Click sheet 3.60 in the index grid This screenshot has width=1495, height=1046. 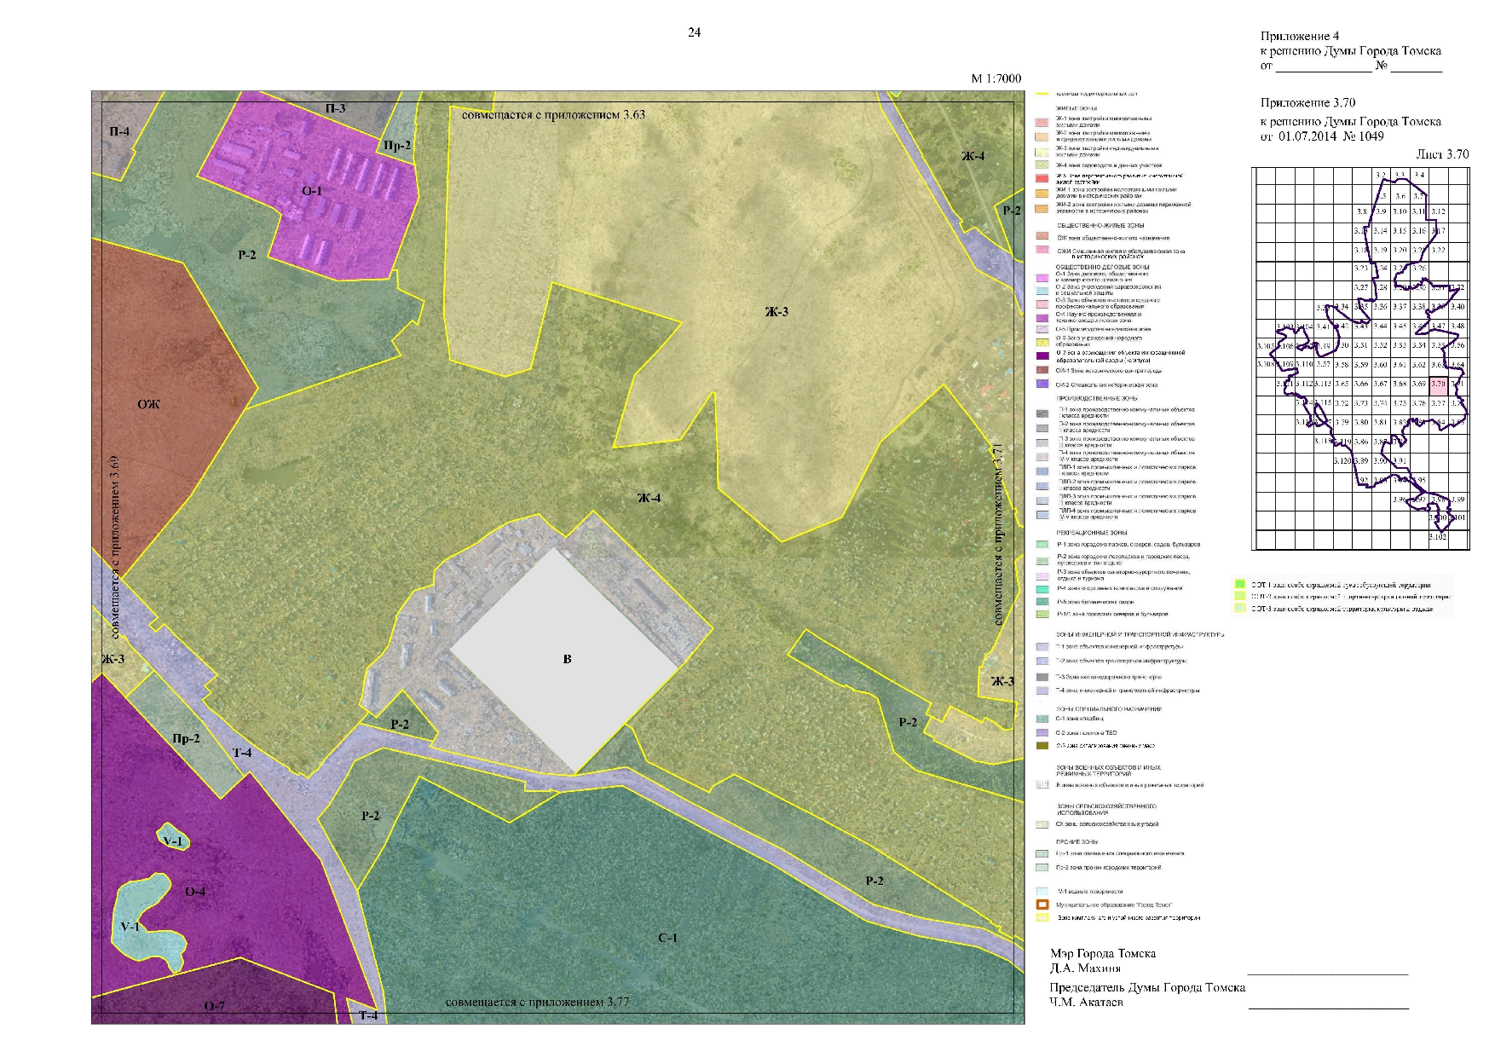pos(1380,365)
